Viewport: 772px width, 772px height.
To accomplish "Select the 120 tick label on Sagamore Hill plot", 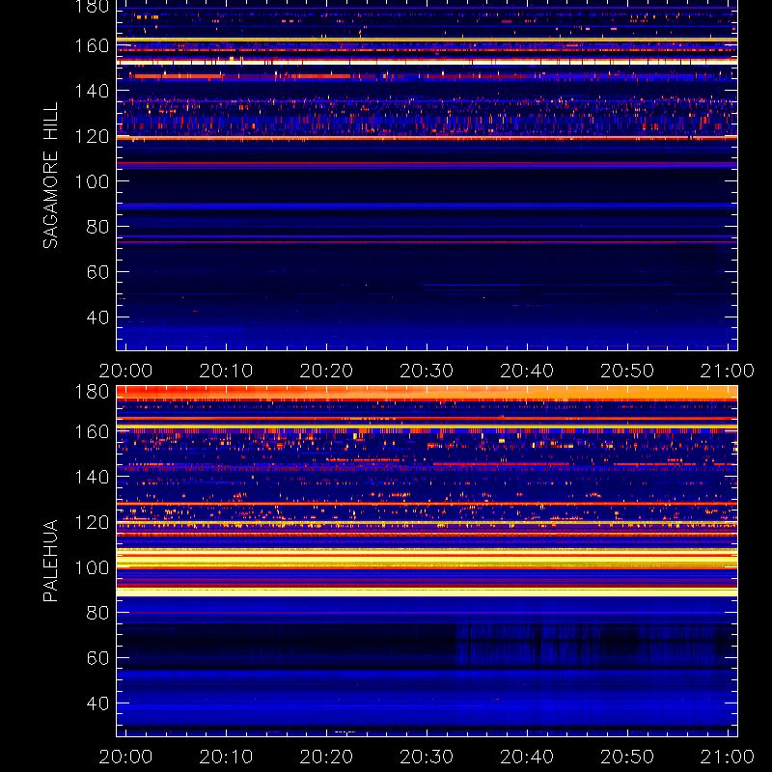I will pyautogui.click(x=92, y=136).
